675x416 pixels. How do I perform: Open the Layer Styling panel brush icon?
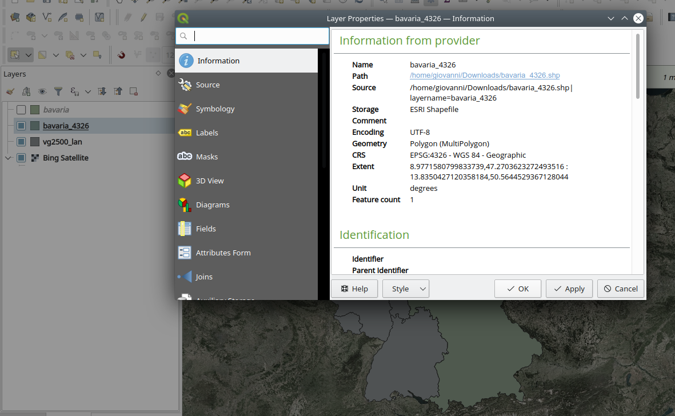point(10,91)
